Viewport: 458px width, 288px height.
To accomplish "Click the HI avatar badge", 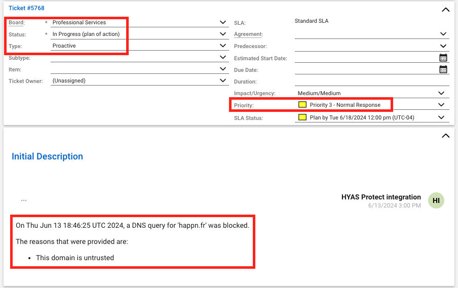I will (436, 200).
